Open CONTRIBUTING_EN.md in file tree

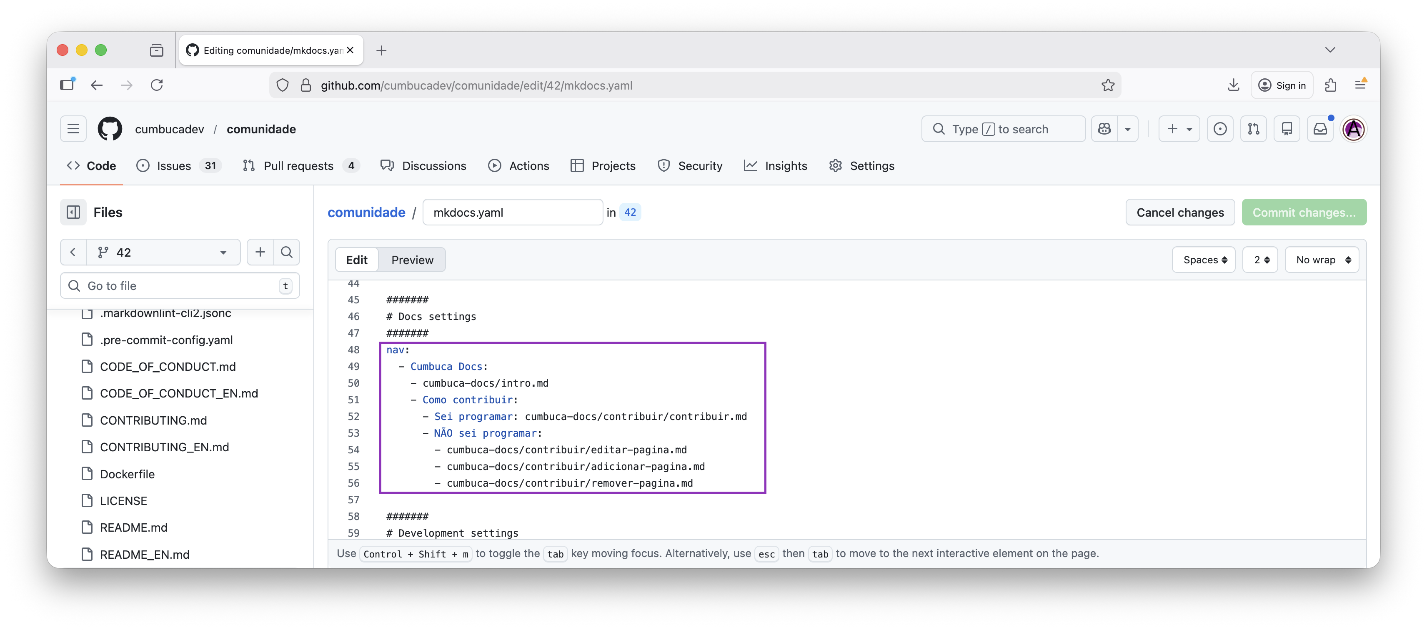click(x=164, y=447)
